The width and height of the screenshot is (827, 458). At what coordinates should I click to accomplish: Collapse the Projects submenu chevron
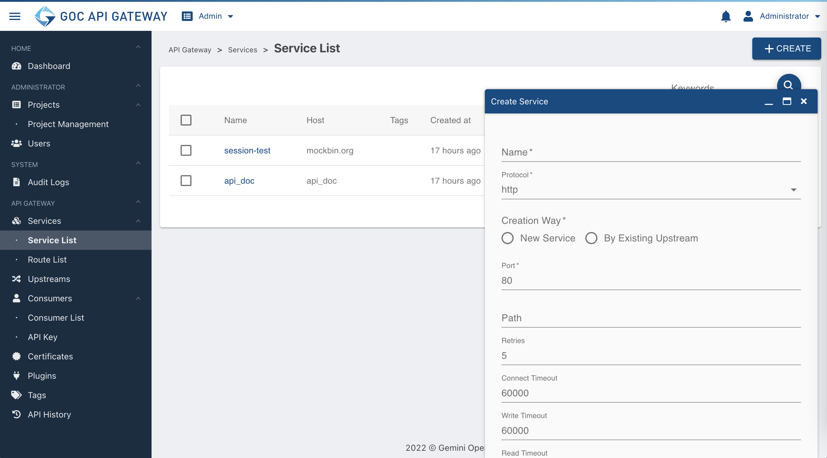click(138, 105)
